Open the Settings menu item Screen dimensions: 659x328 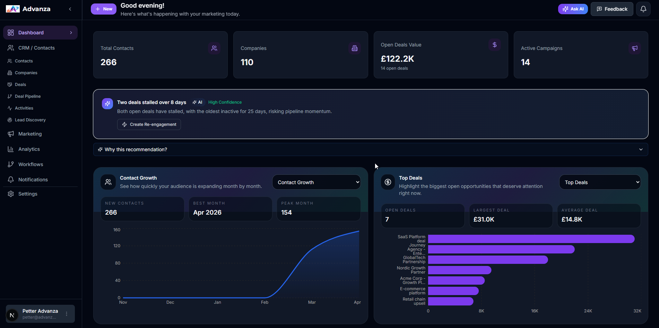(28, 193)
